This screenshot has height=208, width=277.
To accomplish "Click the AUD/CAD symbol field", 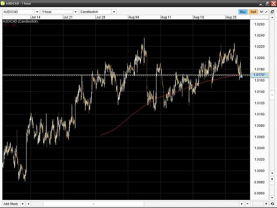I will click(19, 12).
